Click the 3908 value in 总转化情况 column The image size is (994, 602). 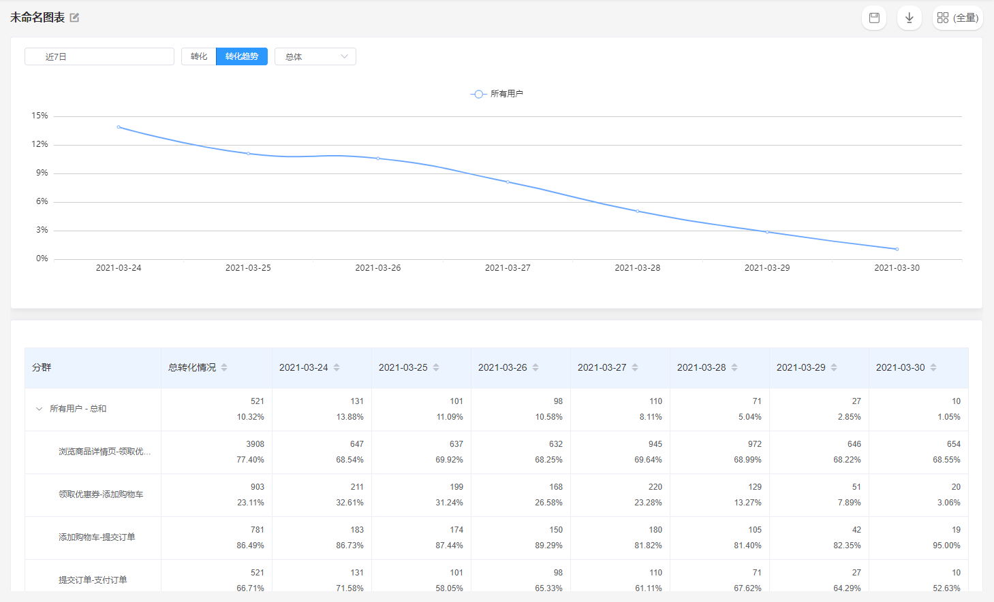(255, 444)
